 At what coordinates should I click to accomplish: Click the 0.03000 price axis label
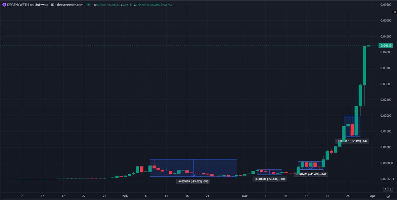click(386, 84)
